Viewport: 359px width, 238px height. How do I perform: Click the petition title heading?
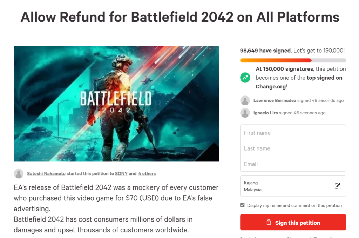[x=179, y=17]
